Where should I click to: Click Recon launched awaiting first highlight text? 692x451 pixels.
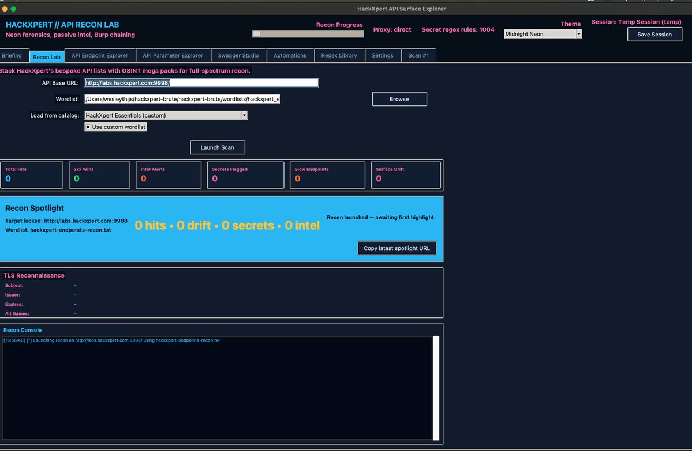(381, 218)
